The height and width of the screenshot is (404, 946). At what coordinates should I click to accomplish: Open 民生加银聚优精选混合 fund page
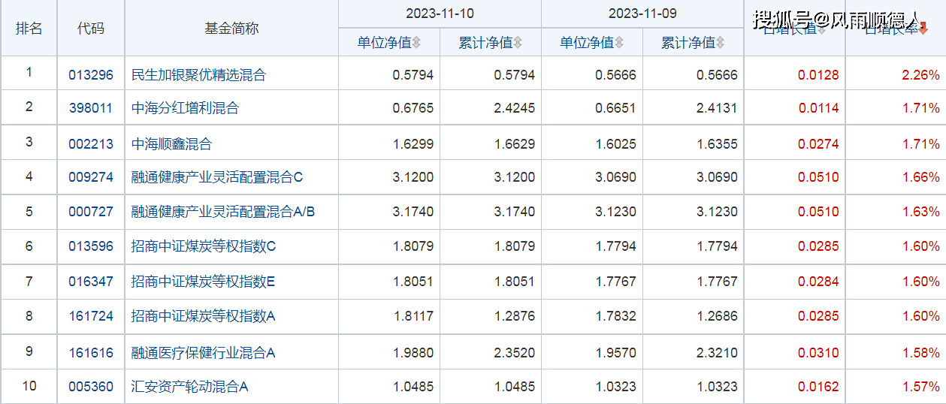tap(198, 75)
